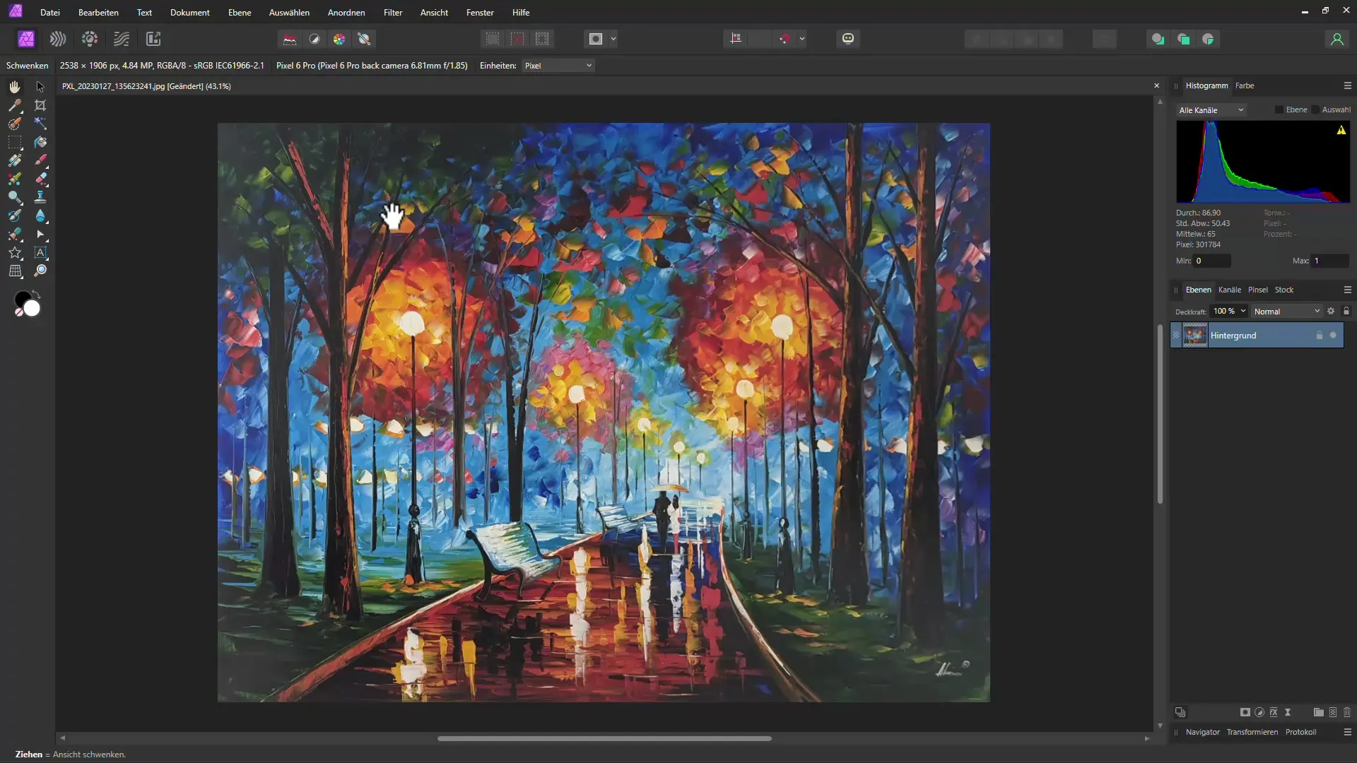Open the Ansicht menu
1357x763 pixels.
[434, 13]
